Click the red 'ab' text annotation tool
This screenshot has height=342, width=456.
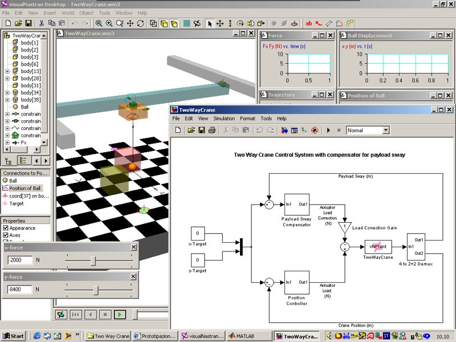tap(309, 23)
